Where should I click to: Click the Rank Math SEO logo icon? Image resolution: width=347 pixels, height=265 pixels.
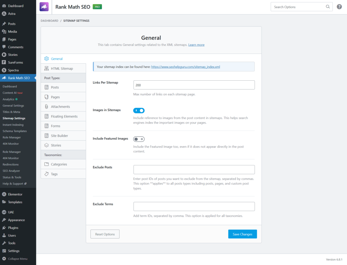tap(44, 7)
